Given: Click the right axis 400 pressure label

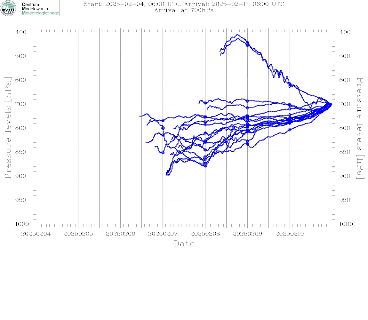Looking at the screenshot, I should [345, 32].
